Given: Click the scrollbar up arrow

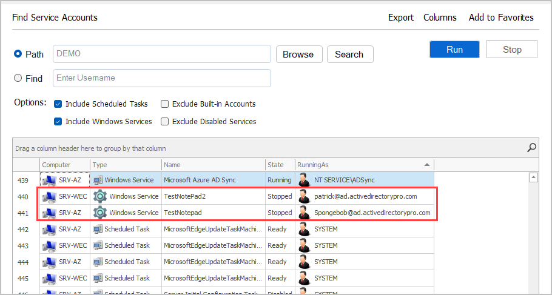Looking at the screenshot, I should tap(533, 177).
